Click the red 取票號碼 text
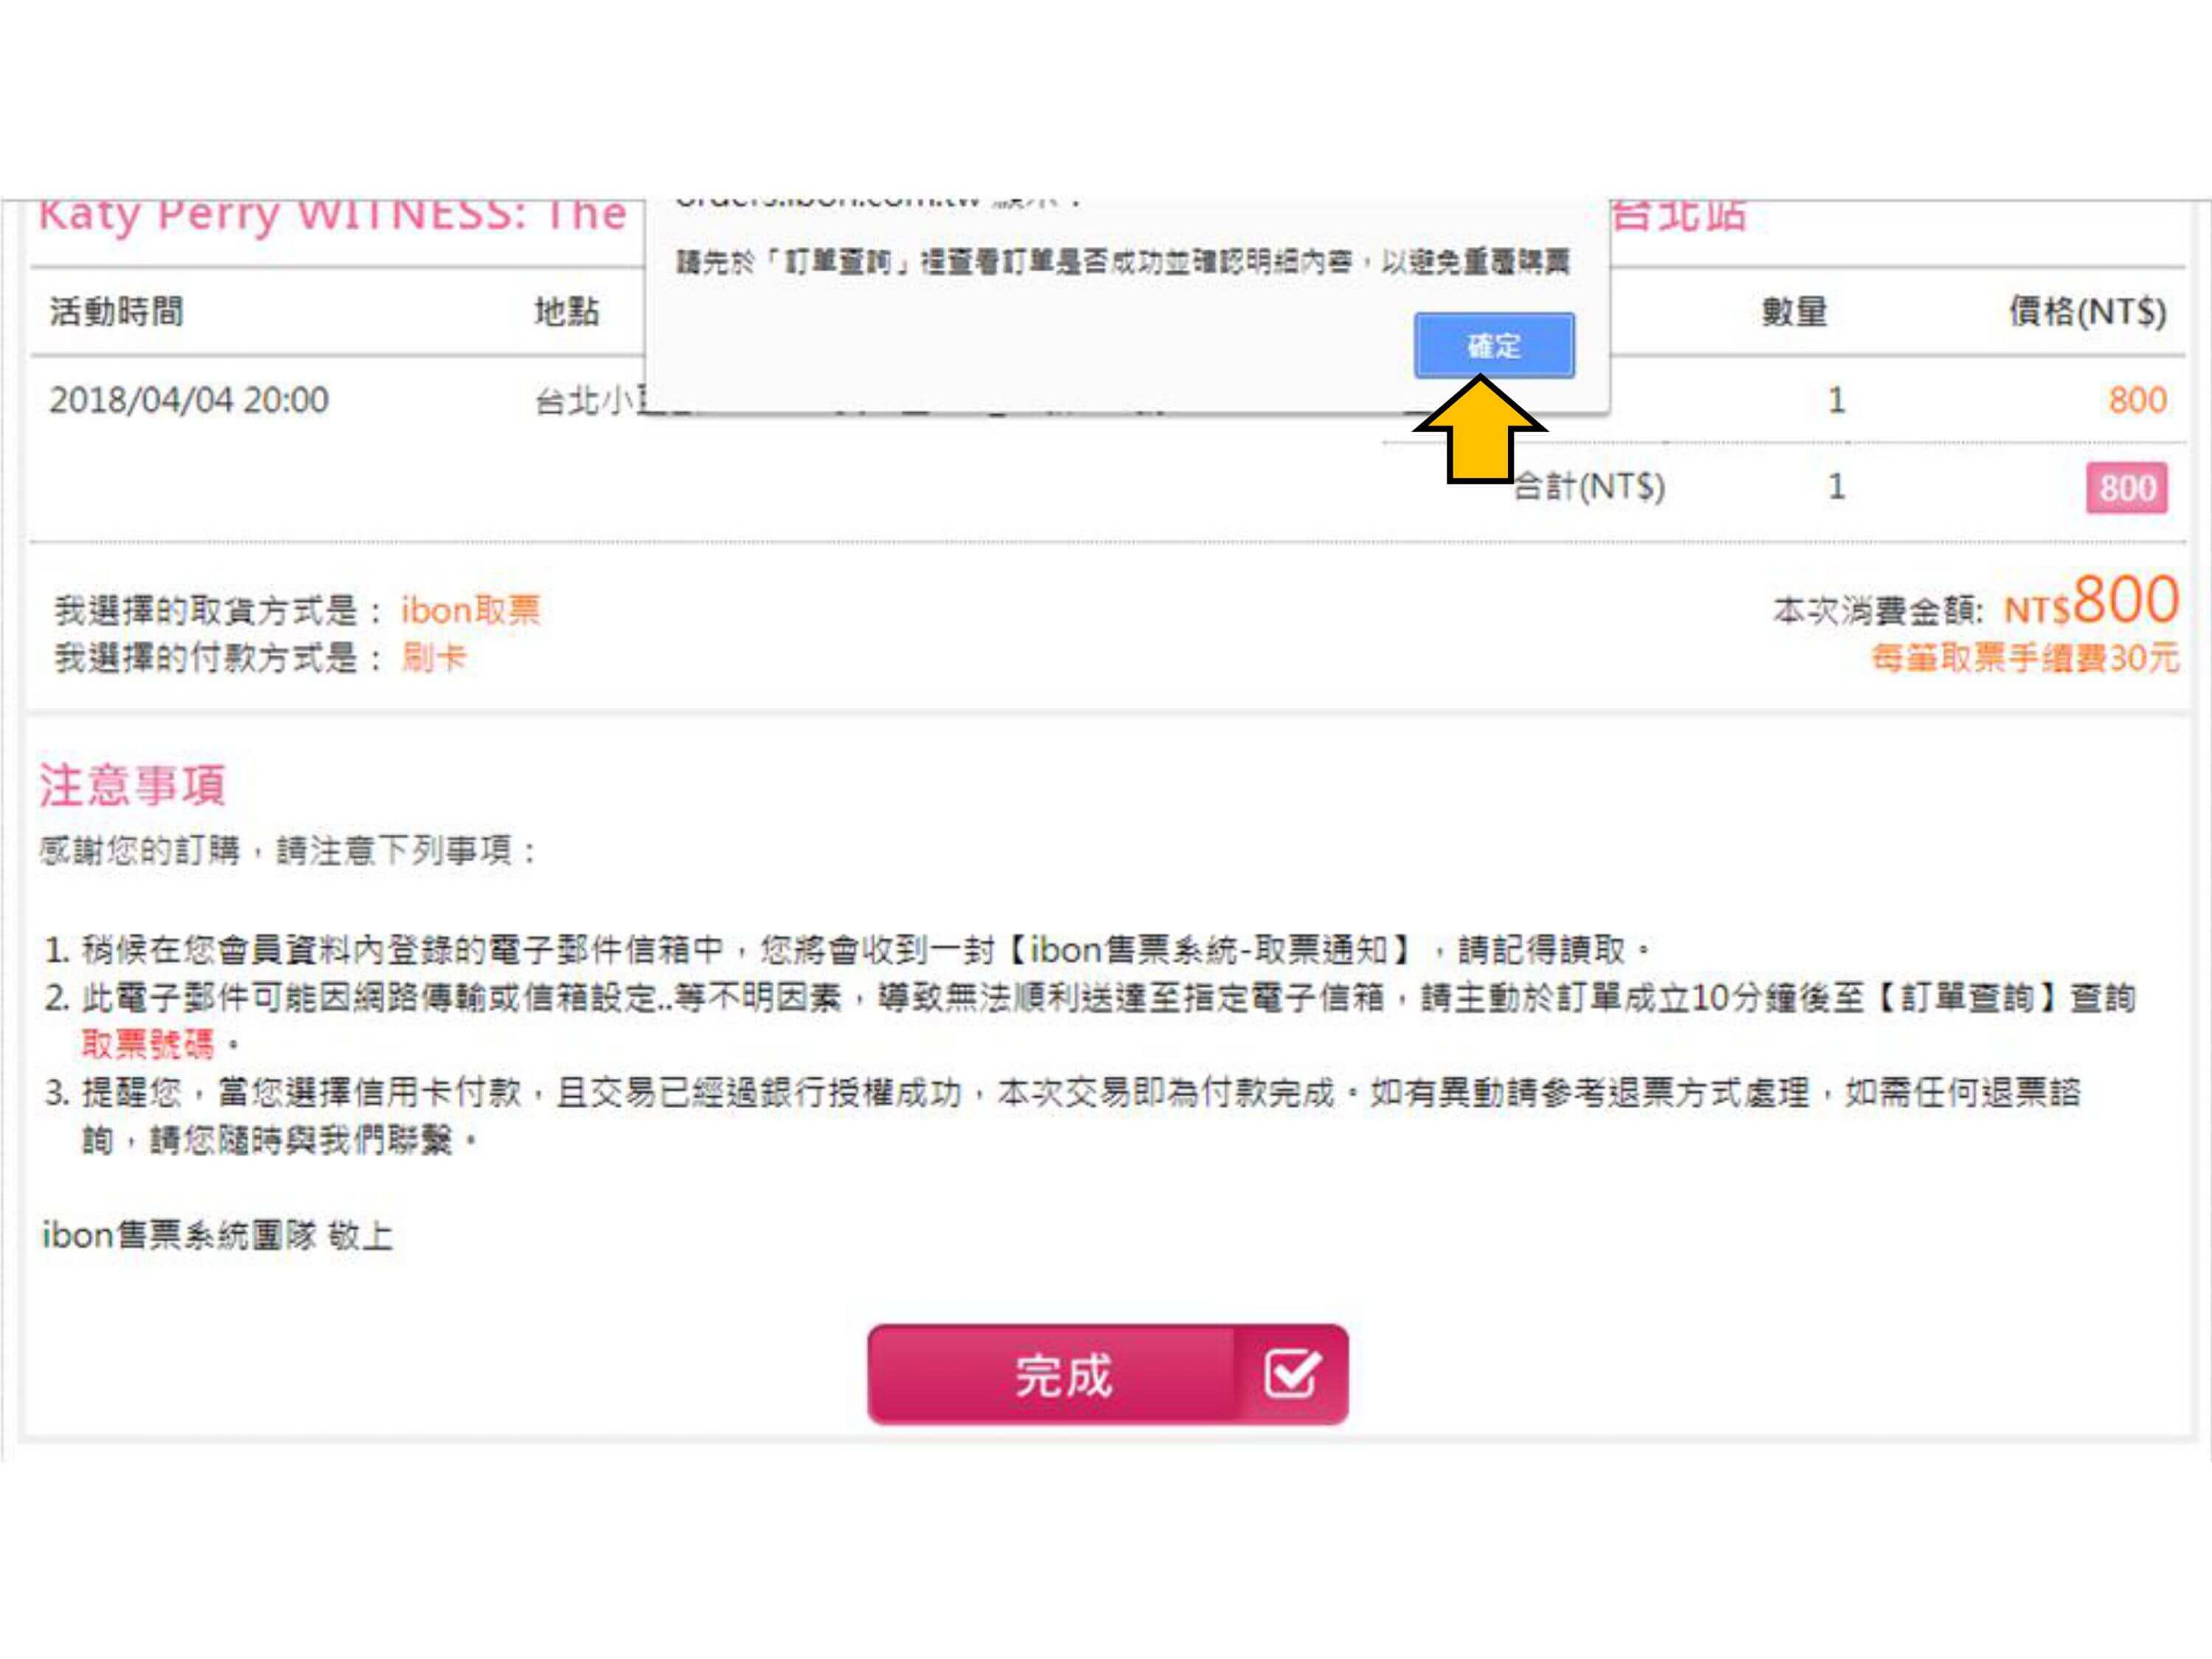This screenshot has width=2212, height=1659. pos(148,1043)
